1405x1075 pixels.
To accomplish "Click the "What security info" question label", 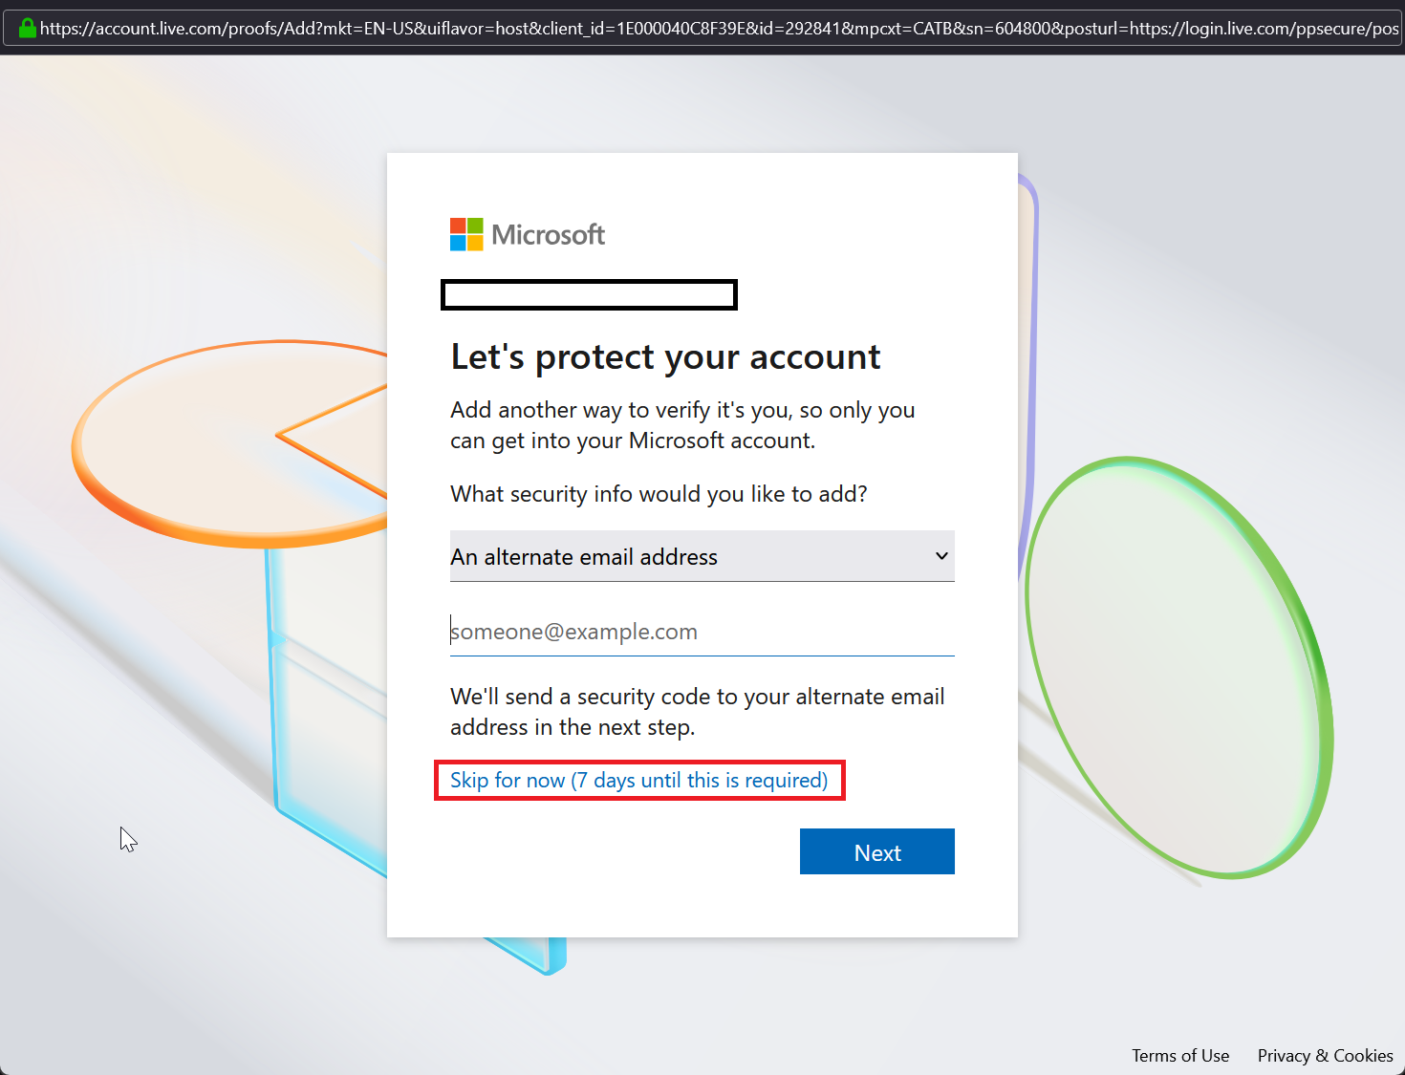I will [x=659, y=494].
